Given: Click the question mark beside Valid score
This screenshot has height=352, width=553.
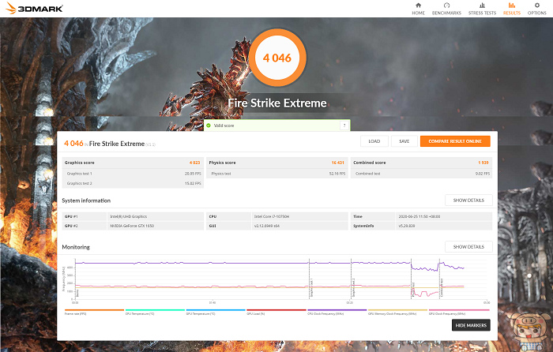Looking at the screenshot, I should tap(344, 125).
